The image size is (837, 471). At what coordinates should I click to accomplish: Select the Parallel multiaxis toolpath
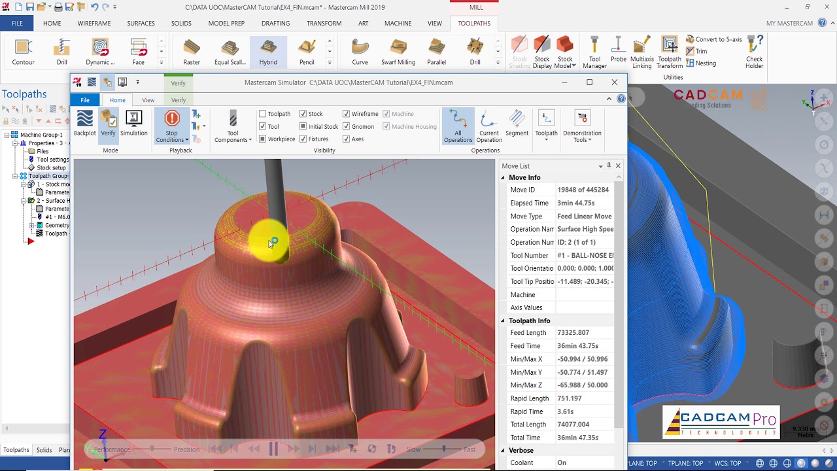[x=436, y=52]
